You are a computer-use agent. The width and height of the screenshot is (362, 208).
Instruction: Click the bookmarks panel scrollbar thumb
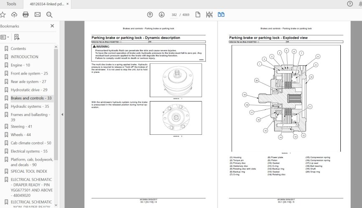pos(56,105)
